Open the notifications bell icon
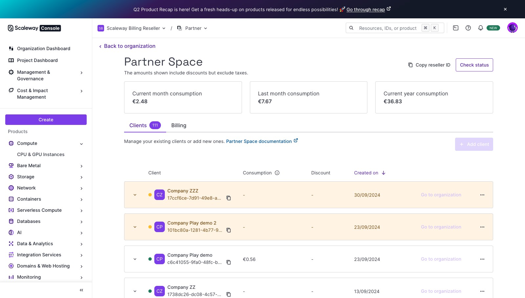The width and height of the screenshot is (525, 298). coord(481,28)
